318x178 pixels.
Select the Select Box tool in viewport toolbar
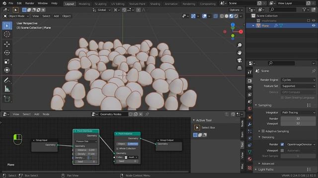(7, 26)
